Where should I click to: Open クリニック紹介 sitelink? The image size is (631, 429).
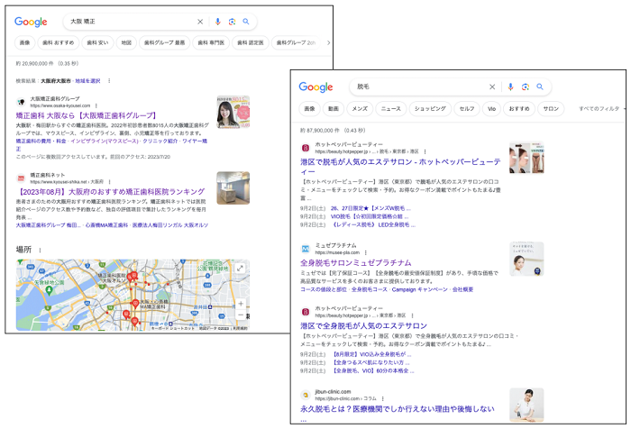[160, 141]
